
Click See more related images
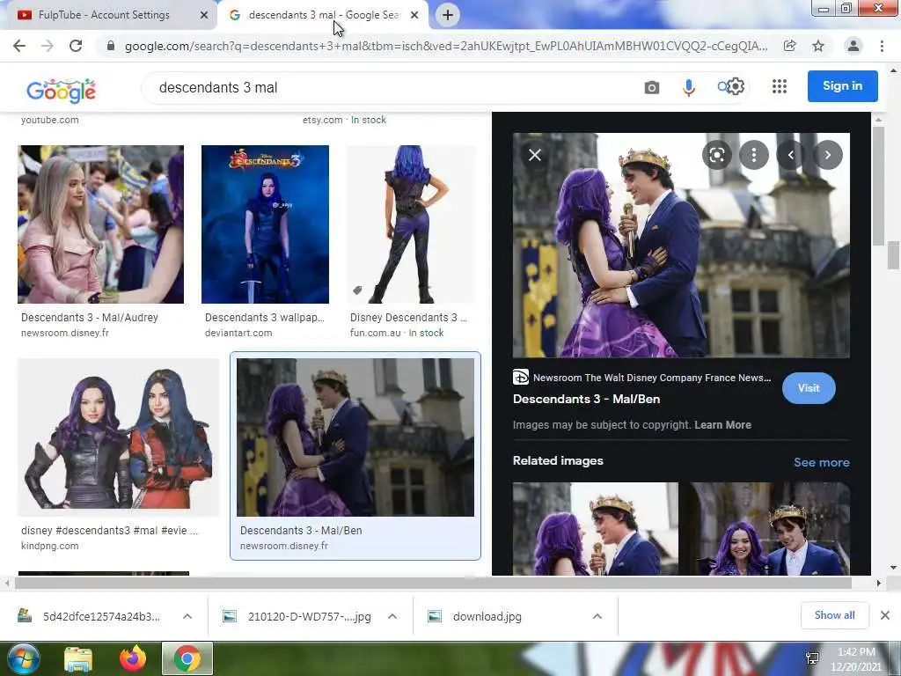click(822, 462)
